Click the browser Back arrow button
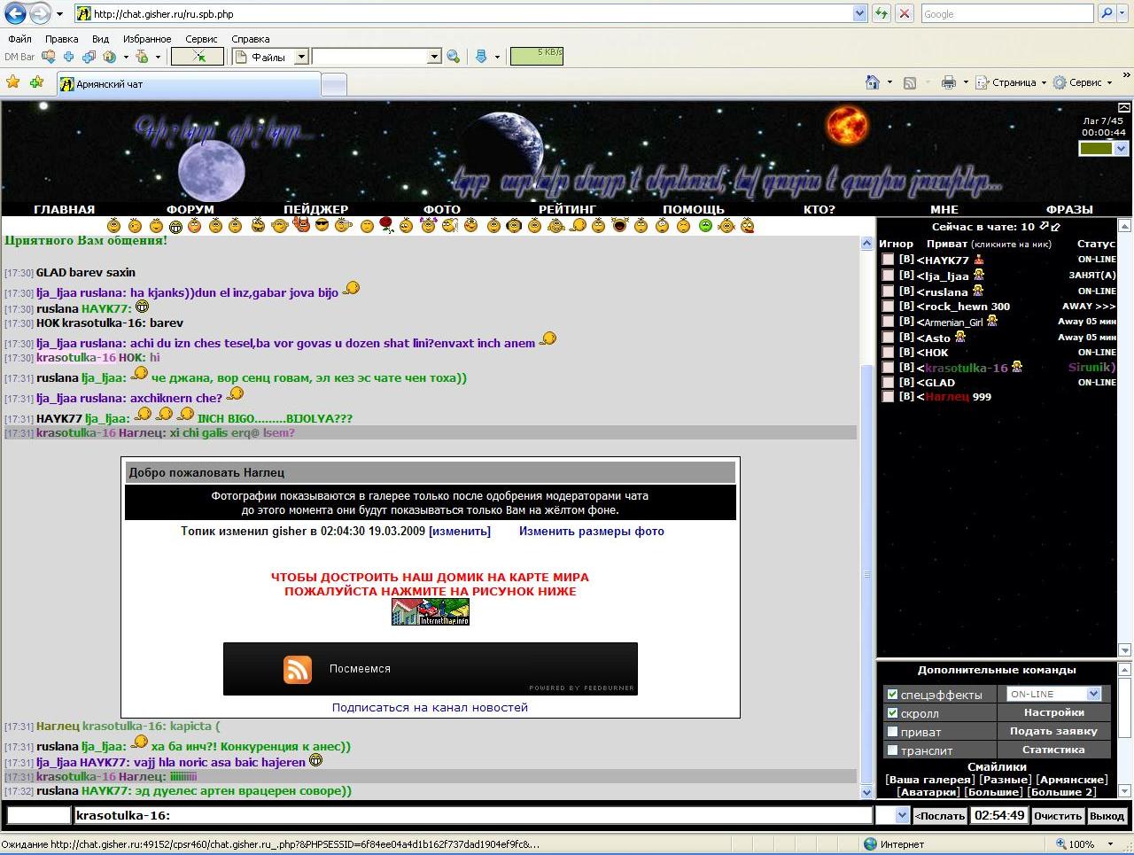This screenshot has width=1134, height=855. [x=16, y=14]
